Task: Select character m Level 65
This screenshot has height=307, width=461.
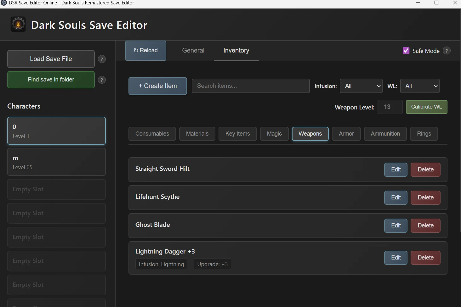Action: [56, 162]
